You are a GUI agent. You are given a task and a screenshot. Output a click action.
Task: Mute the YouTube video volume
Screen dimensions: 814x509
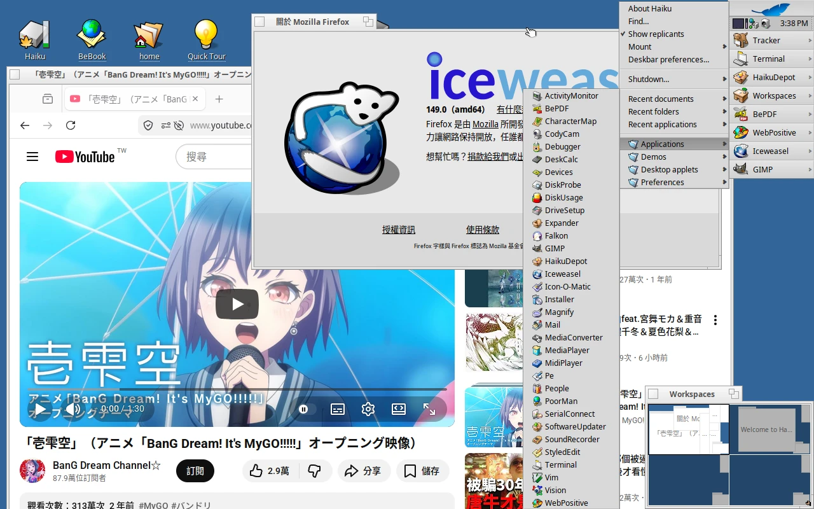click(x=72, y=409)
